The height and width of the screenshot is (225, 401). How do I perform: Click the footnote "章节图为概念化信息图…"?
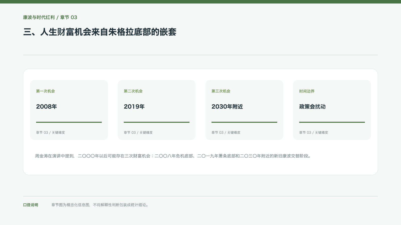tap(100, 205)
